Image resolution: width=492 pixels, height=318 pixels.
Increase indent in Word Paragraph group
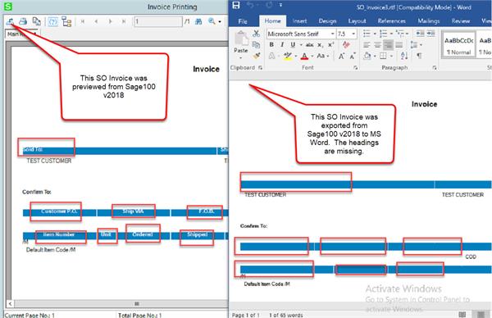[x=430, y=34]
